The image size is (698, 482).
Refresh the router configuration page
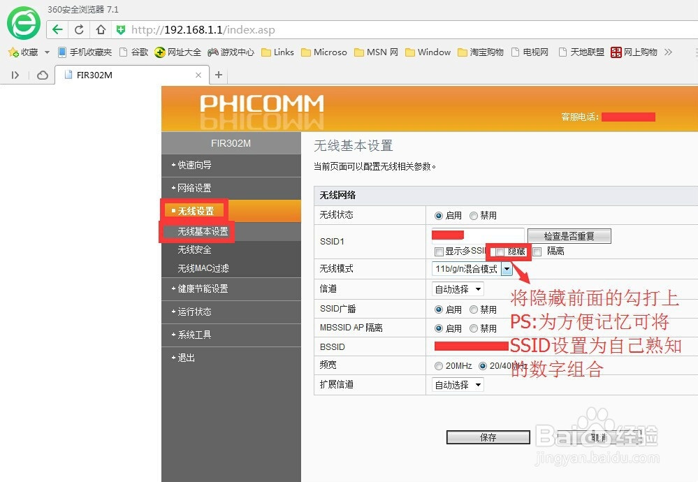pos(79,29)
